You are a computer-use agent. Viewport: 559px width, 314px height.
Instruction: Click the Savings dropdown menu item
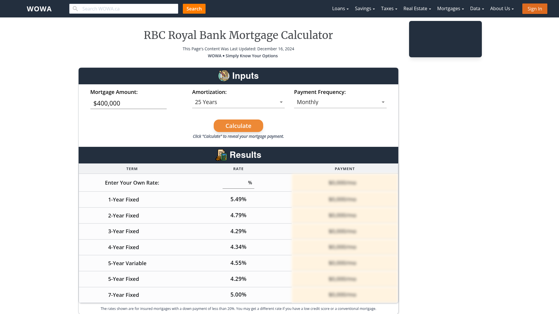364,8
